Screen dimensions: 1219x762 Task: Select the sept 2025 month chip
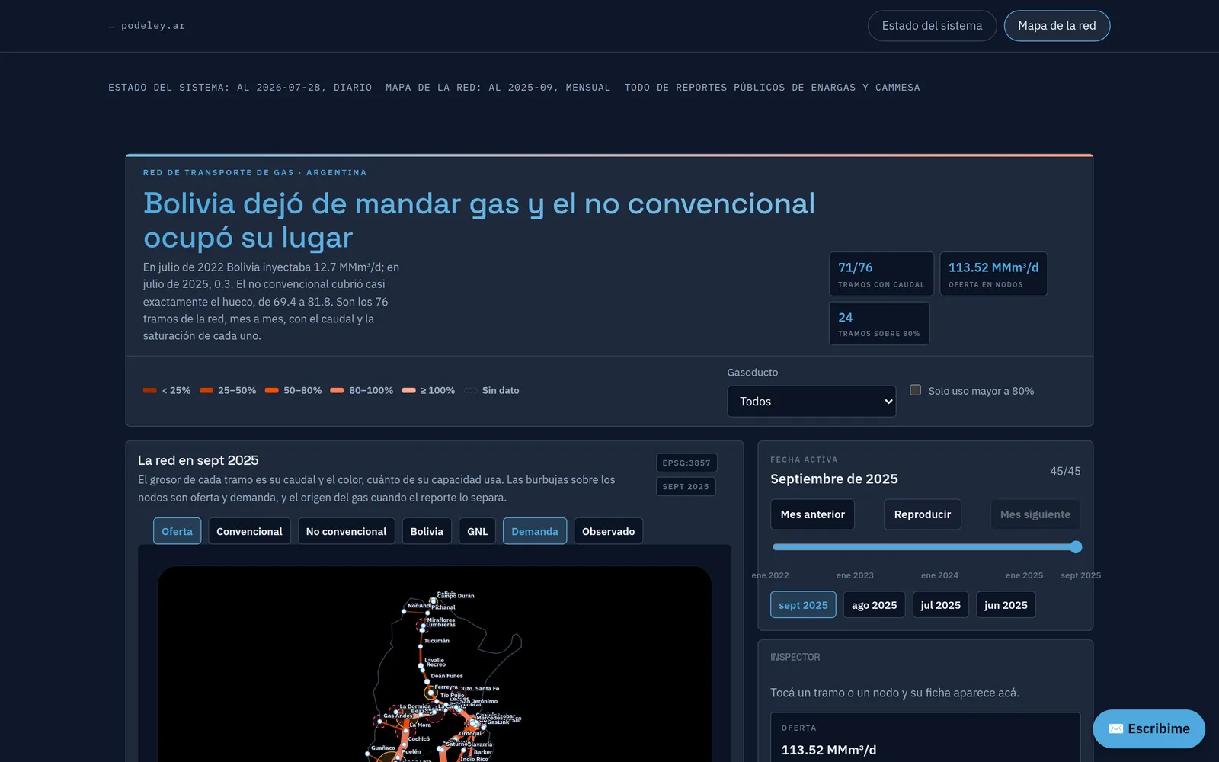(x=803, y=605)
